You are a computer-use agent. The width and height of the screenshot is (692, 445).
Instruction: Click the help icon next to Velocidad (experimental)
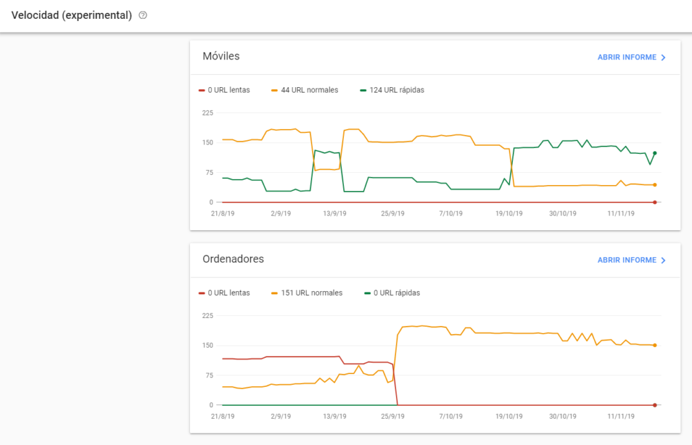[143, 15]
